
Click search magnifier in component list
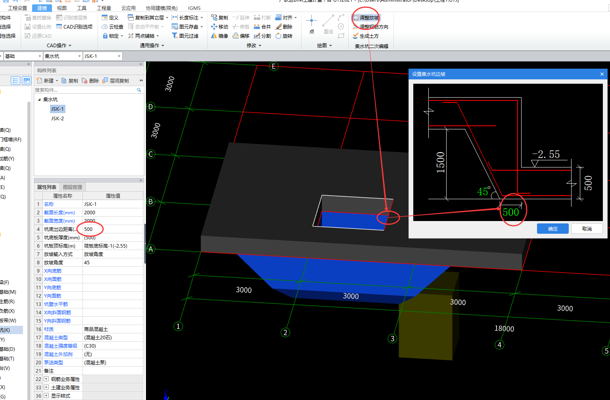point(139,90)
